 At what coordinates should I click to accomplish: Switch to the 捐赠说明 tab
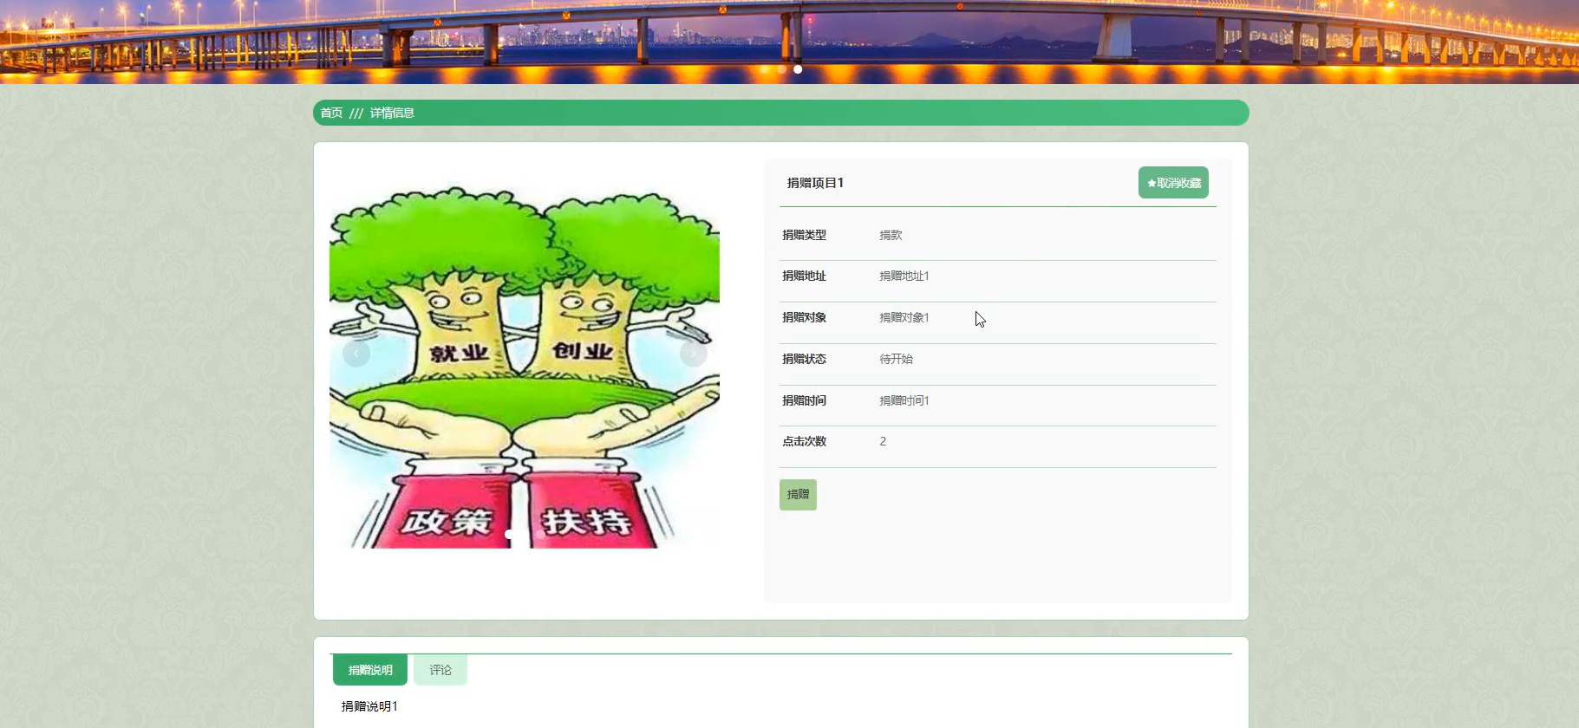(370, 670)
